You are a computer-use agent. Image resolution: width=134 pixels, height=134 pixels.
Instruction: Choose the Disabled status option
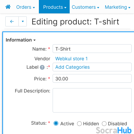[104, 124]
